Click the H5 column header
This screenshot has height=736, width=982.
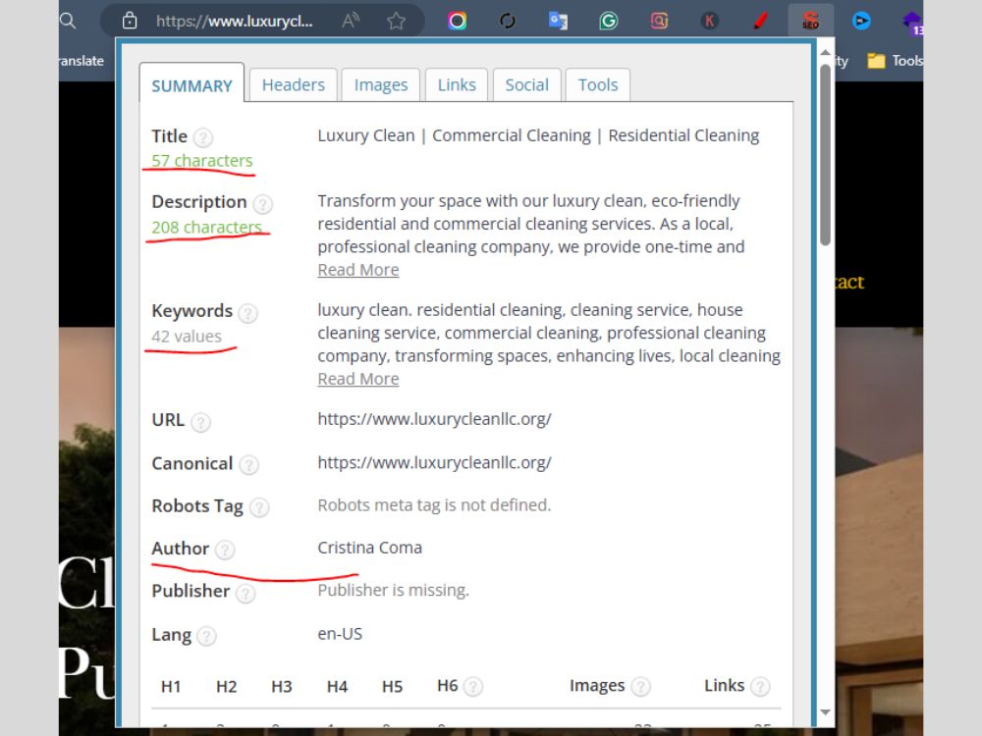pos(392,687)
